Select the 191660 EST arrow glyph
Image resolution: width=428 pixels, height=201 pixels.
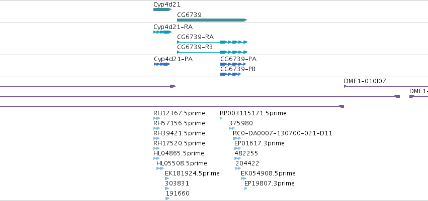167,198
